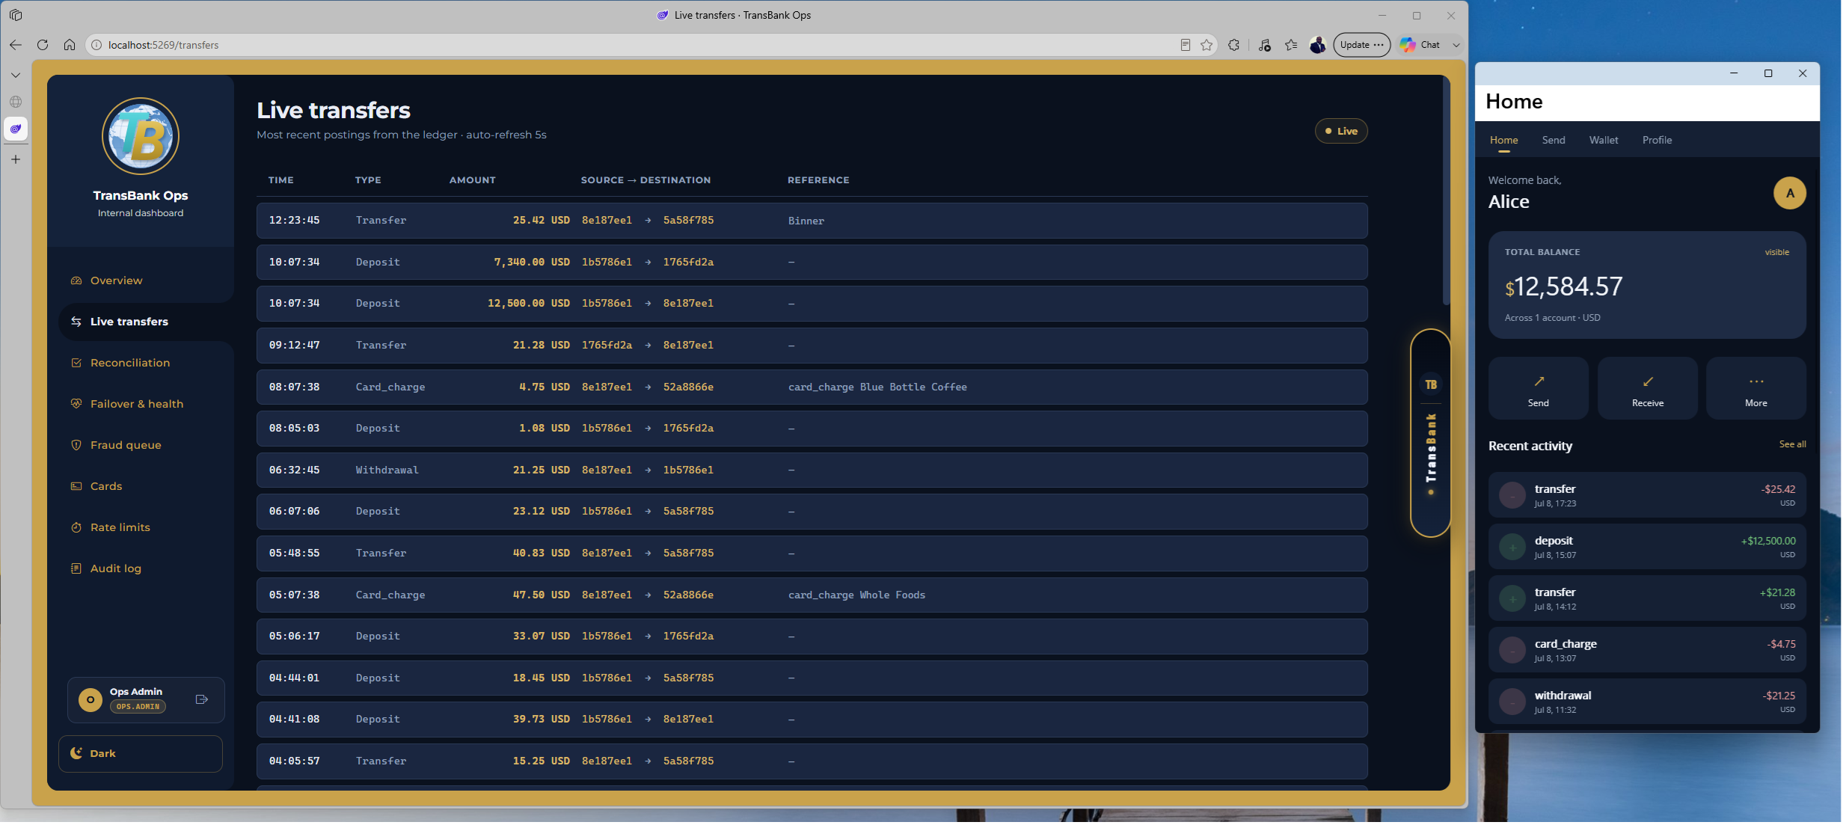Click the Failover heartbeat icon
Viewport: 1846px width, 828px height.
point(76,404)
